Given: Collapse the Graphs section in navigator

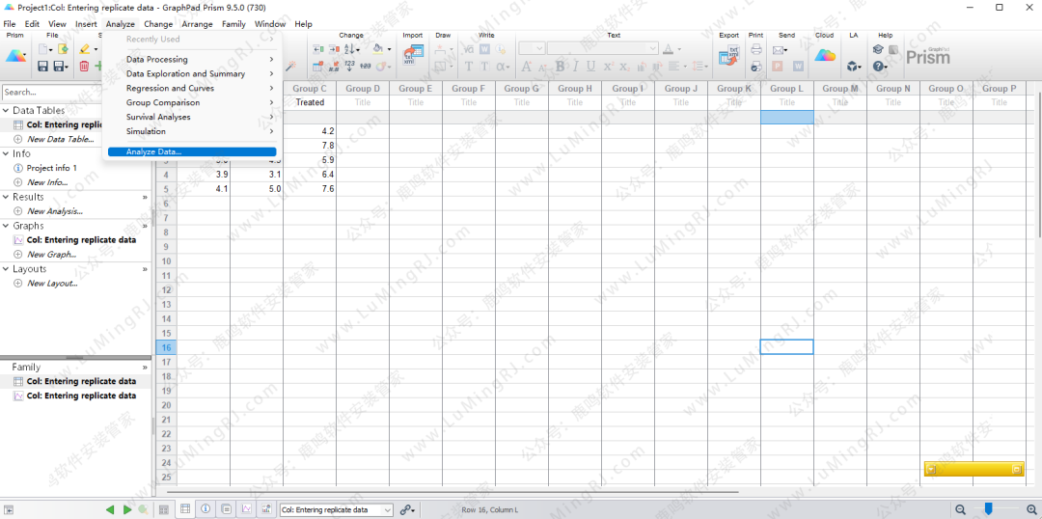Looking at the screenshot, I should [x=6, y=226].
